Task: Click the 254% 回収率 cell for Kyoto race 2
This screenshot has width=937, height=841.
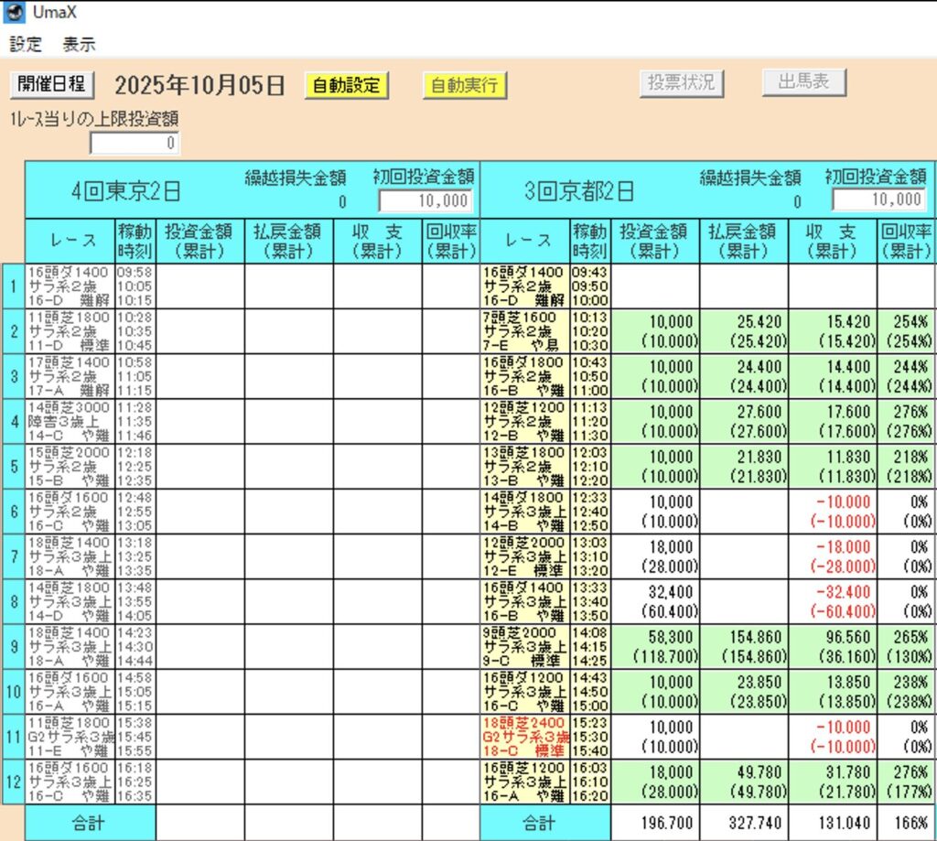Action: [906, 331]
